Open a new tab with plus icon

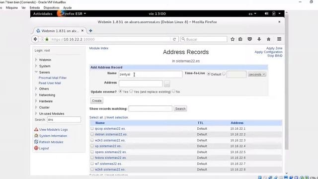pos(90,31)
